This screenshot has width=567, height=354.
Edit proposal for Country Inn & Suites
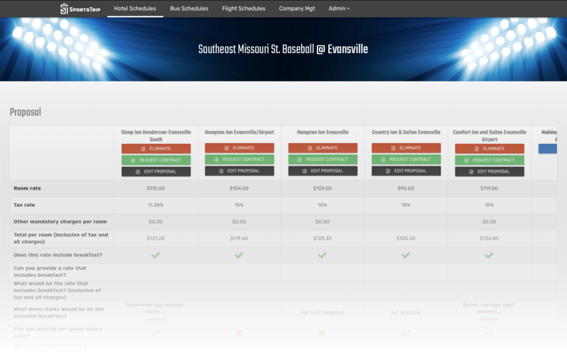pyautogui.click(x=406, y=171)
